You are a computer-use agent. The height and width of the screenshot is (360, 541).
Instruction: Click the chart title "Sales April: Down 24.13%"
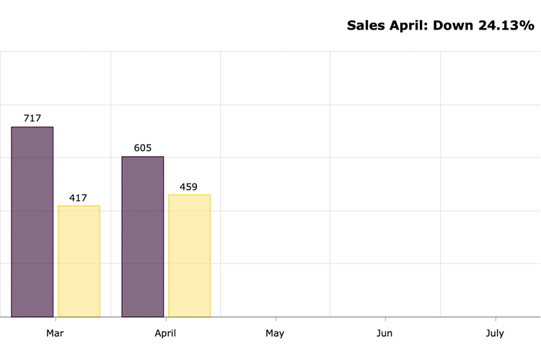[x=440, y=25]
